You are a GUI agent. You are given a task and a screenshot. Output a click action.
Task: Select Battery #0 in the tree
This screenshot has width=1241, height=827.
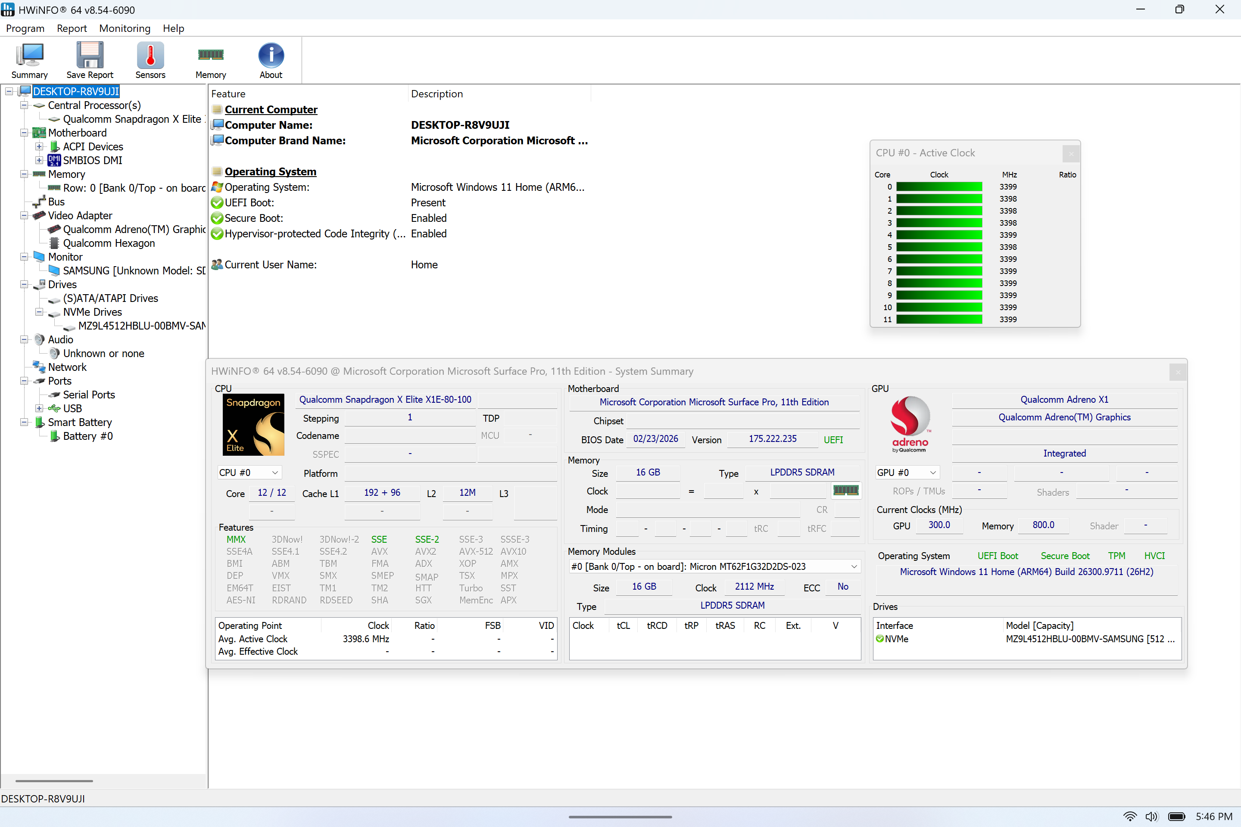[x=87, y=436]
